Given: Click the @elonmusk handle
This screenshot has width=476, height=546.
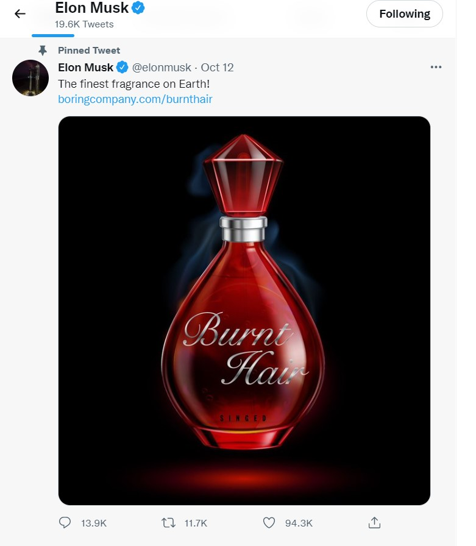Looking at the screenshot, I should click(x=162, y=67).
